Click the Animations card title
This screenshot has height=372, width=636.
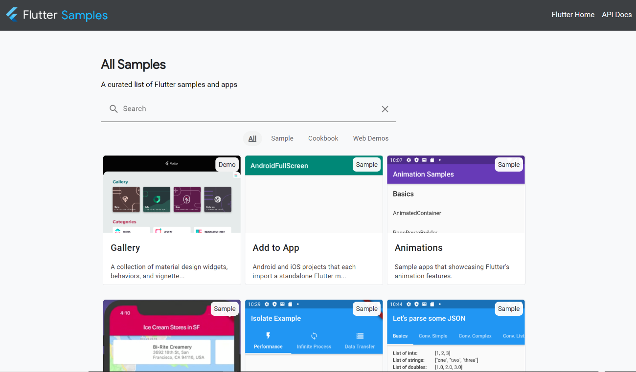[x=419, y=248]
